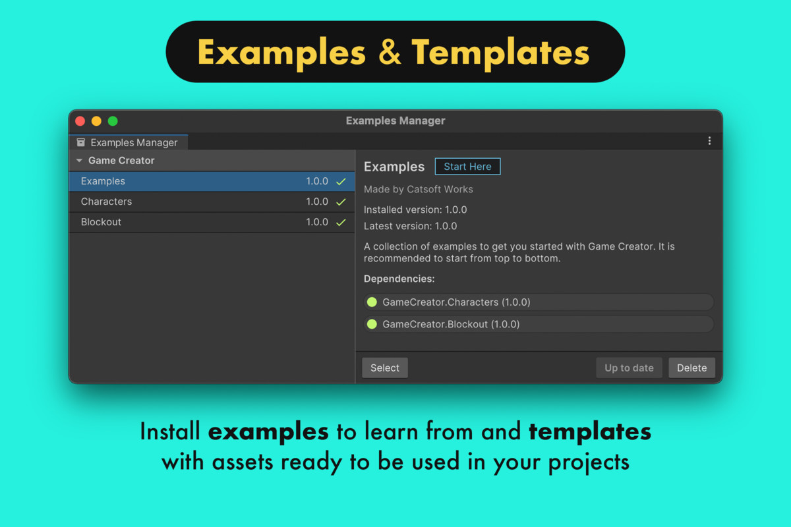Click the Up to date button
Screen dimensions: 791x527
(x=629, y=368)
